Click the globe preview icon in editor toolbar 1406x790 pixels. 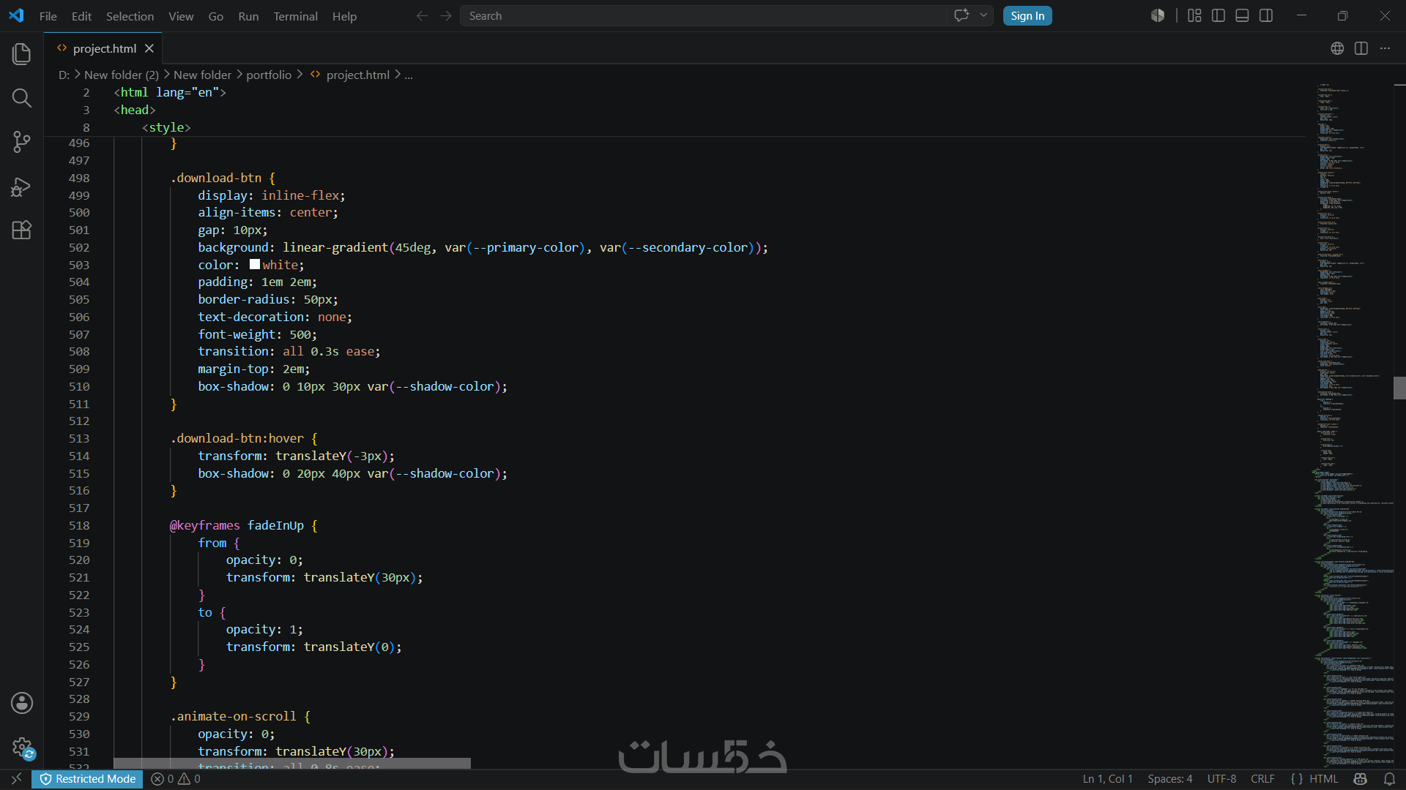pyautogui.click(x=1337, y=48)
